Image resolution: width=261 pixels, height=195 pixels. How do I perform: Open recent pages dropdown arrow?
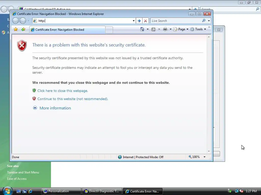(x=29, y=21)
